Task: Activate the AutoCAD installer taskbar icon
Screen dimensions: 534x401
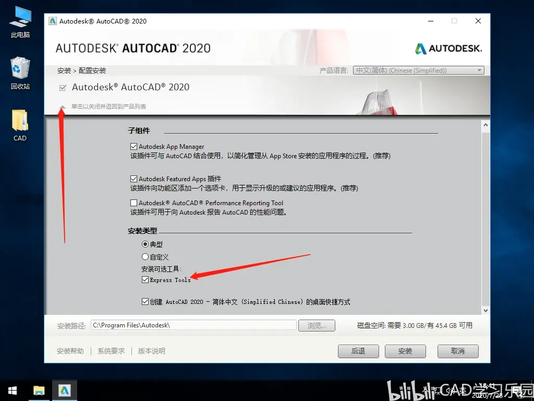Action: coord(64,391)
